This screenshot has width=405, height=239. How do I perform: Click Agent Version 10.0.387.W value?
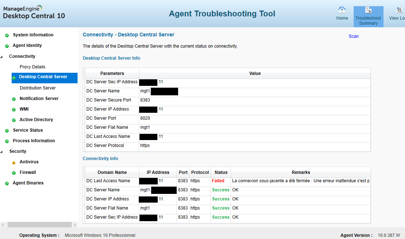389,235
